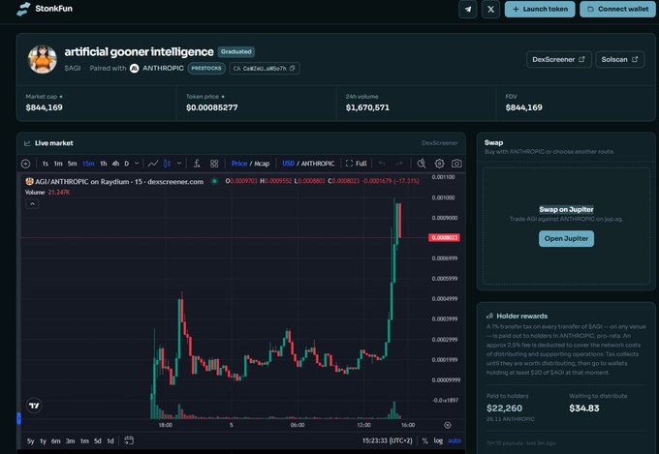Open chart settings gear icon
The image size is (659, 454).
(439, 164)
